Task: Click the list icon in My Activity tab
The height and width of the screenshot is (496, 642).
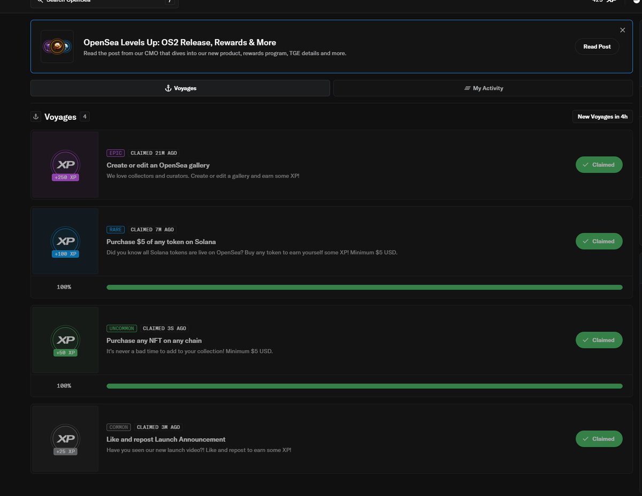Action: coord(467,88)
